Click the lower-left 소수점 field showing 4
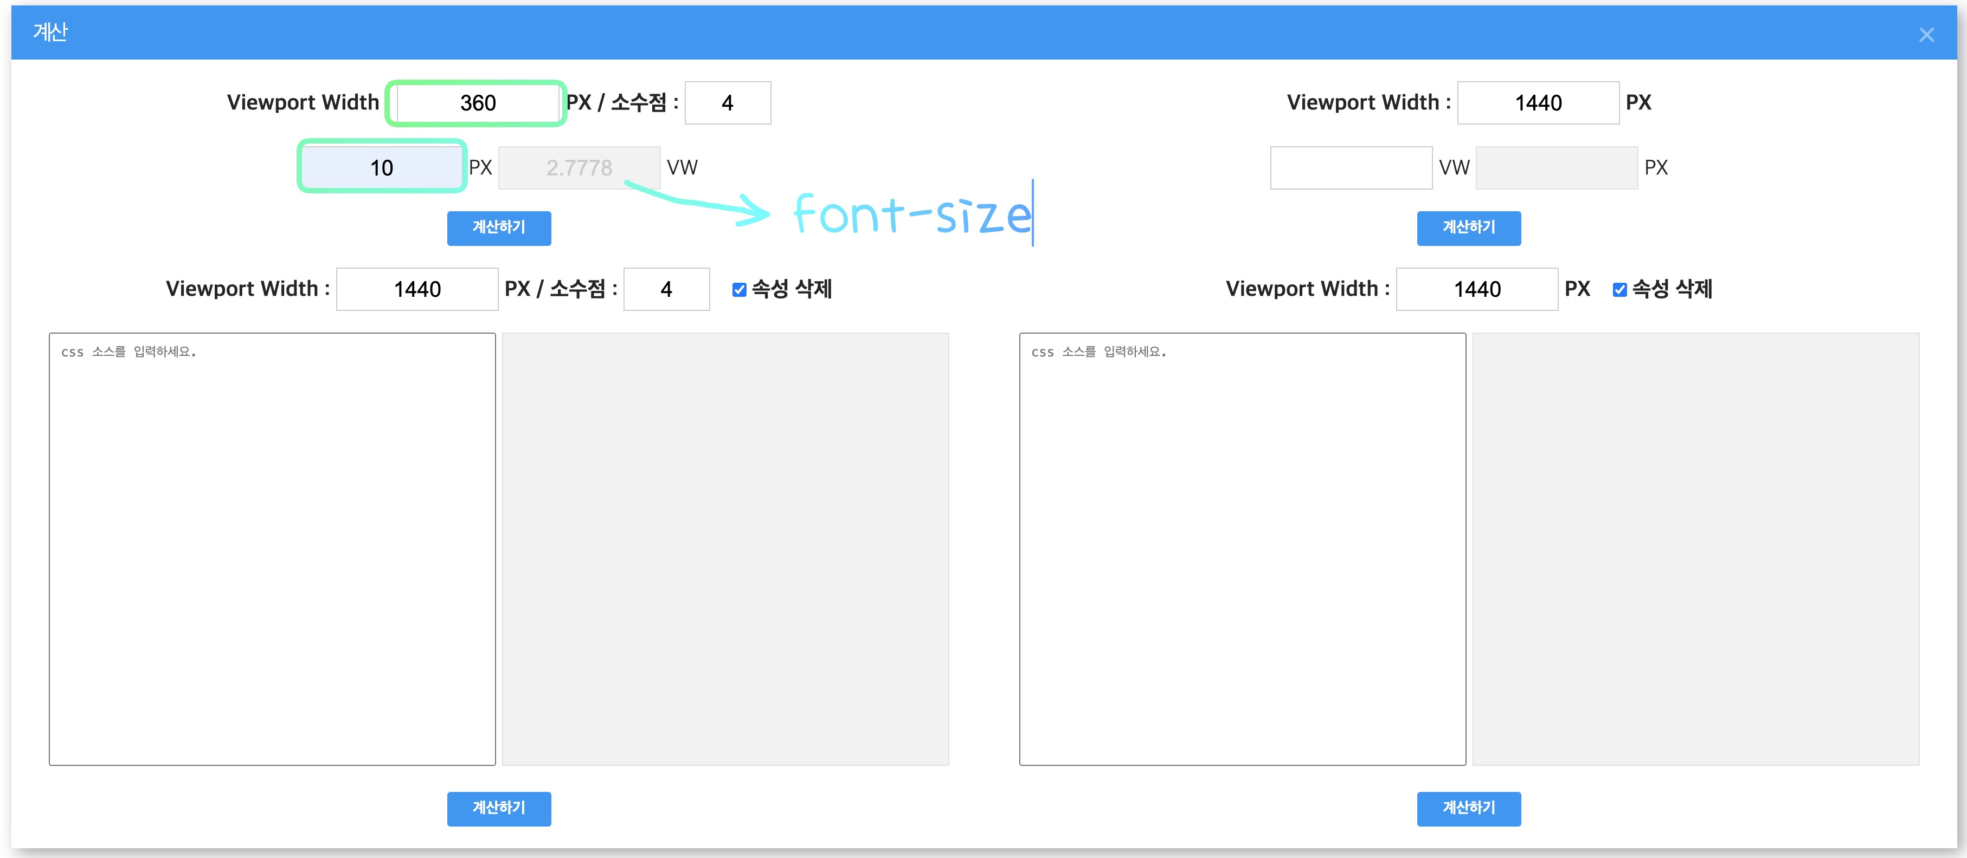Screen dimensions: 1967x858 pos(666,289)
